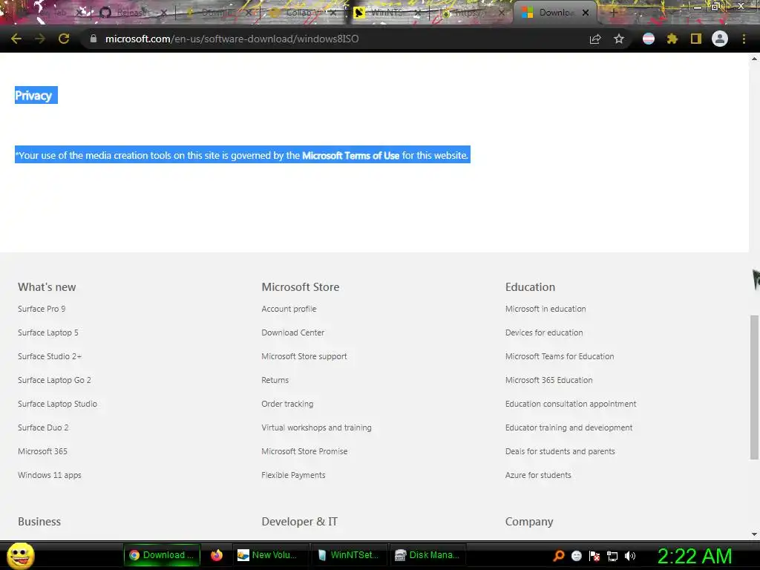760x570 pixels.
Task: Open the Surface Studio 2+ link
Action: (x=50, y=356)
